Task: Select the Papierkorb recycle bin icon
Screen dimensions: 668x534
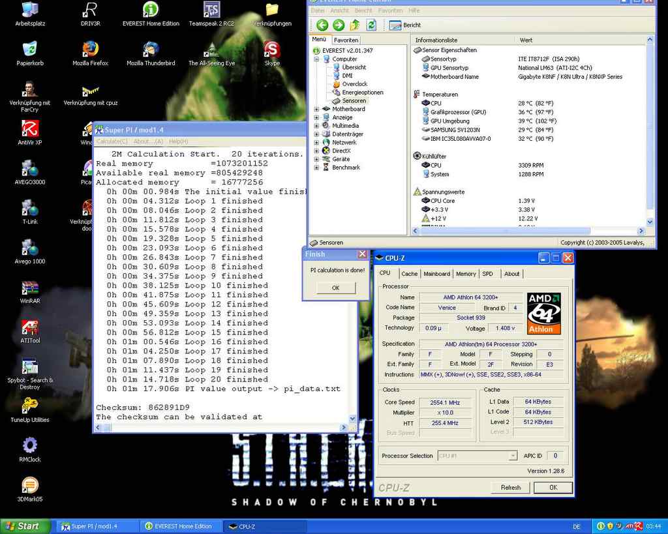Action: click(30, 53)
